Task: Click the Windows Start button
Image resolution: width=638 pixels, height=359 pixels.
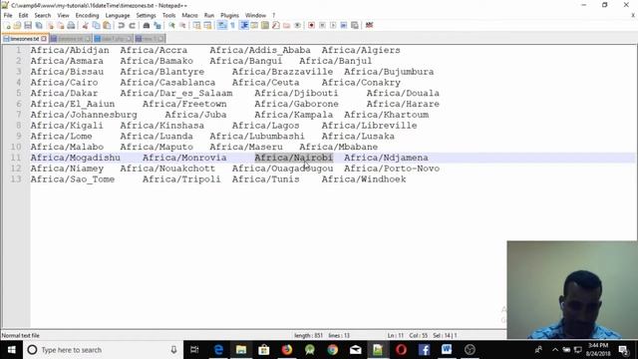Action: click(x=11, y=350)
